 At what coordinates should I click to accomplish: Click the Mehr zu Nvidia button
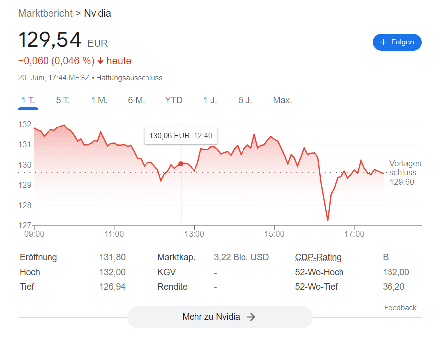[x=220, y=317]
